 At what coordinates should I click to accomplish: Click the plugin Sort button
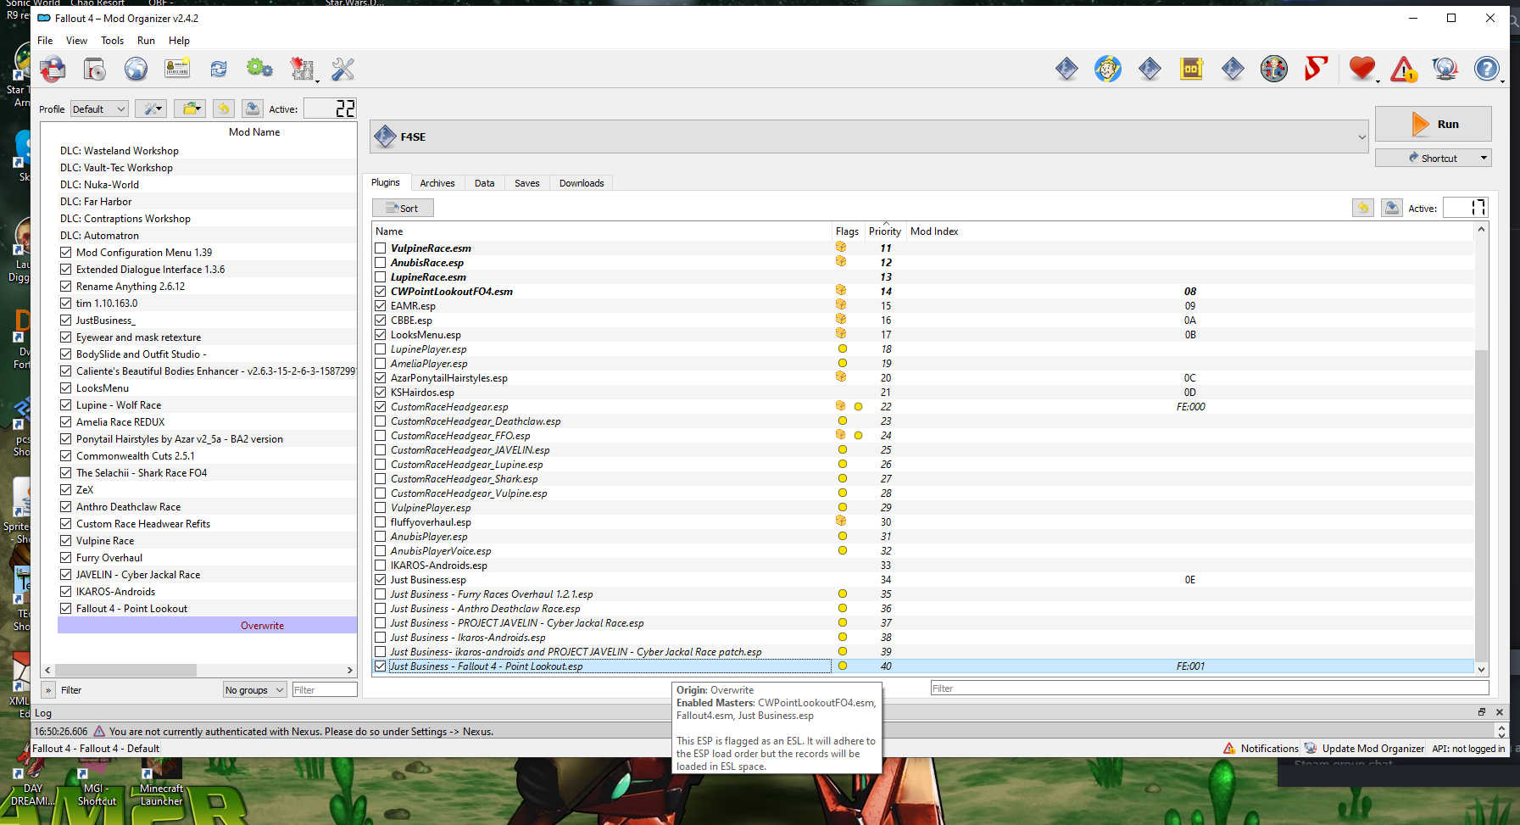tap(403, 208)
